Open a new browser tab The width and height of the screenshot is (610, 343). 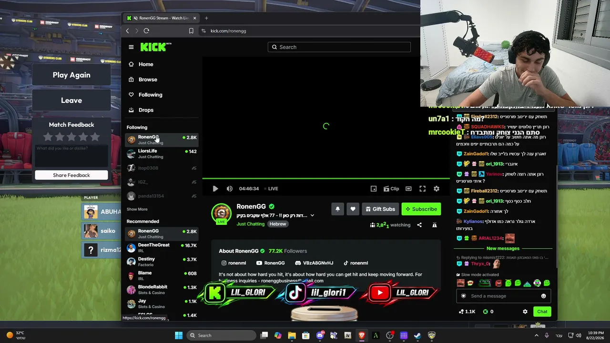[206, 18]
